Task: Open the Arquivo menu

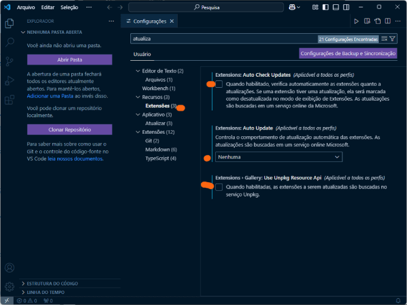Action: (x=26, y=7)
